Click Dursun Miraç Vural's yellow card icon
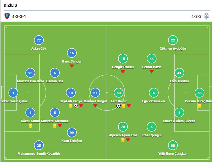This screenshot has width=212, height=162. pyautogui.click(x=199, y=106)
